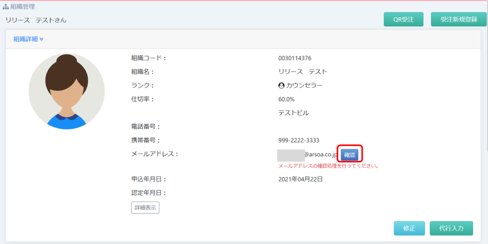Click the organization code 0030114376
Screen dimensions: 488x244
pos(295,58)
